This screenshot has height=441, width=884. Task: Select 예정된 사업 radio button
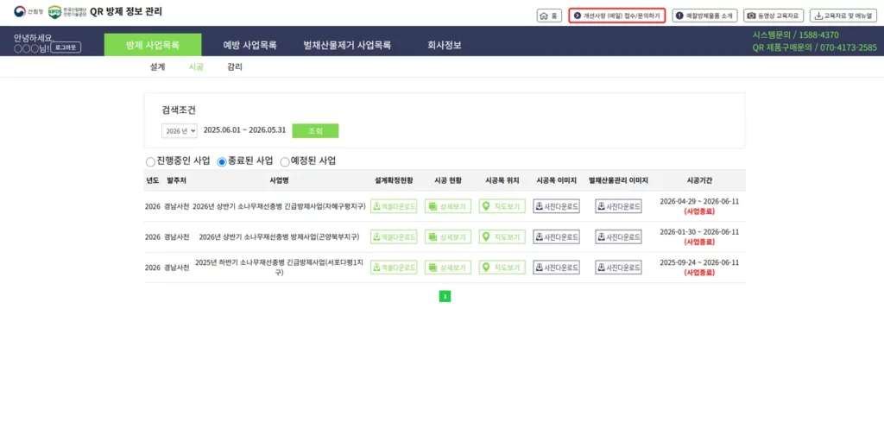click(x=285, y=162)
